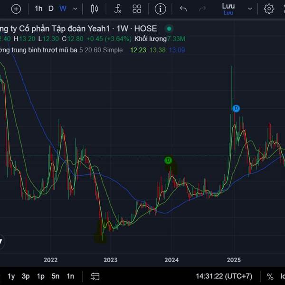This screenshot has height=285, width=285.
Task: Click the moving average value 13.38
Action: tap(158, 50)
